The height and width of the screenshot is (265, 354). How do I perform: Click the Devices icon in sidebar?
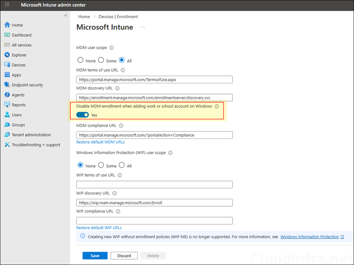point(7,65)
